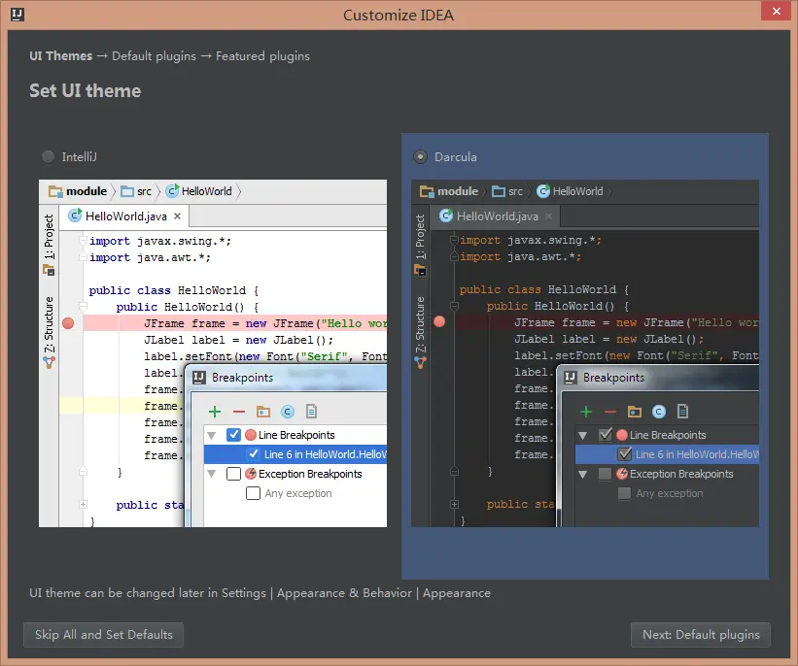The width and height of the screenshot is (798, 666).
Task: Open HelloWorld.java tab in Darcula preview
Action: click(495, 216)
